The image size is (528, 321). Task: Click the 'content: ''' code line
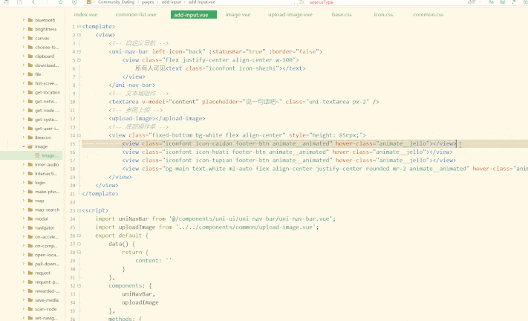pos(153,260)
